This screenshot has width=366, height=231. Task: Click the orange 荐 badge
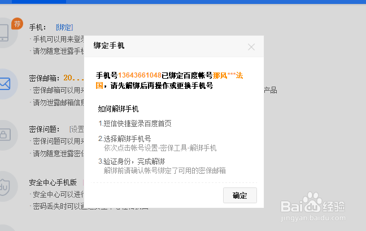18,24
